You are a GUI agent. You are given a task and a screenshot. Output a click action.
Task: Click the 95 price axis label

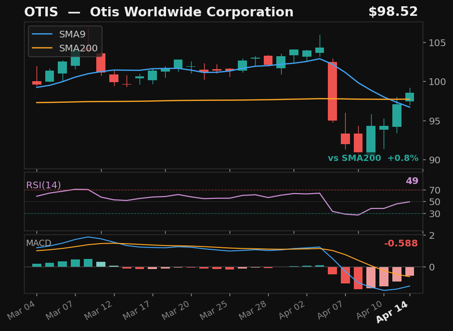[435, 121]
